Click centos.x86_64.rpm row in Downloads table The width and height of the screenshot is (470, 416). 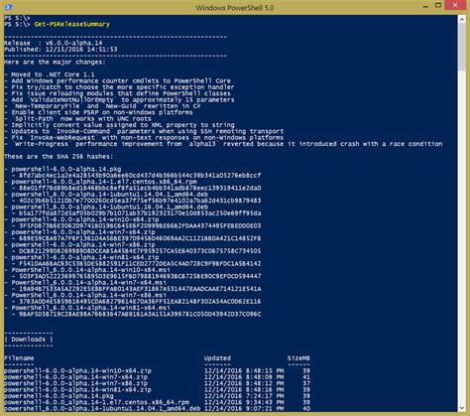(158, 402)
